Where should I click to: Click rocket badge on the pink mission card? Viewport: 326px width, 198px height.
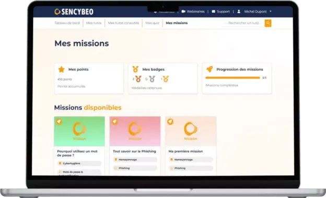115,121
